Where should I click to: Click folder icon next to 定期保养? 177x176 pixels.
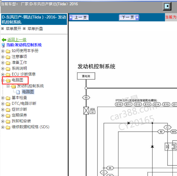[8, 116]
